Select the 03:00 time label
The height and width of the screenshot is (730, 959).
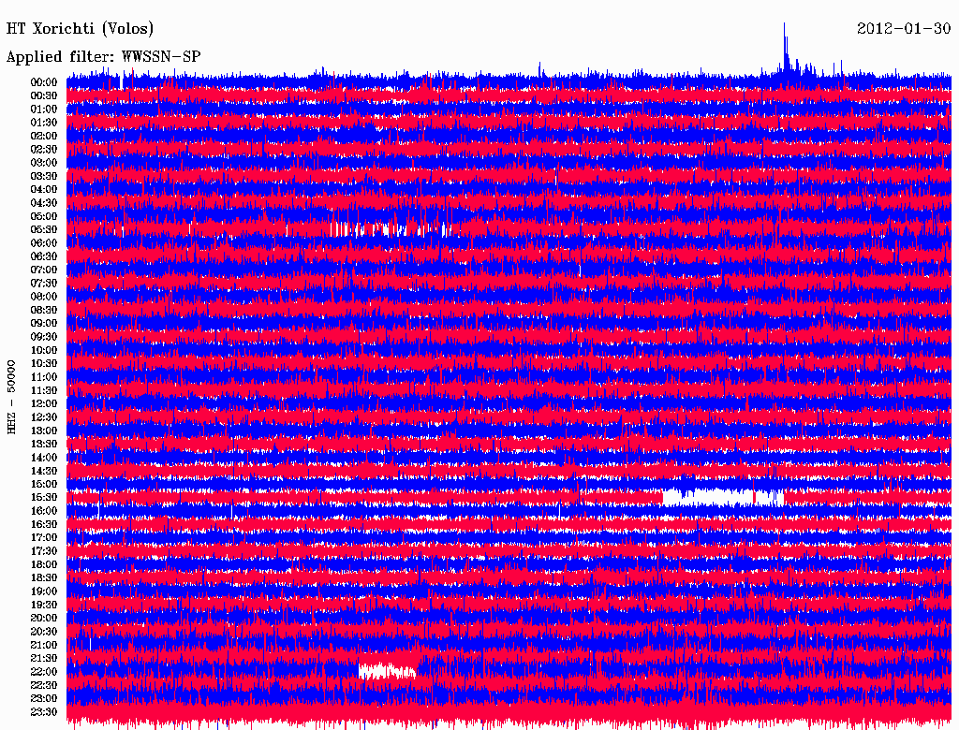[x=44, y=163]
